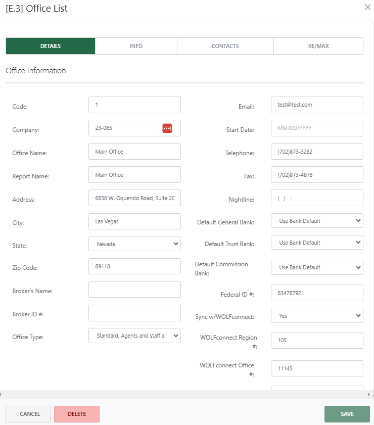Screen dimensions: 374x425
Task: Open the Sync w/WOLFconnect dropdown
Action: (317, 315)
